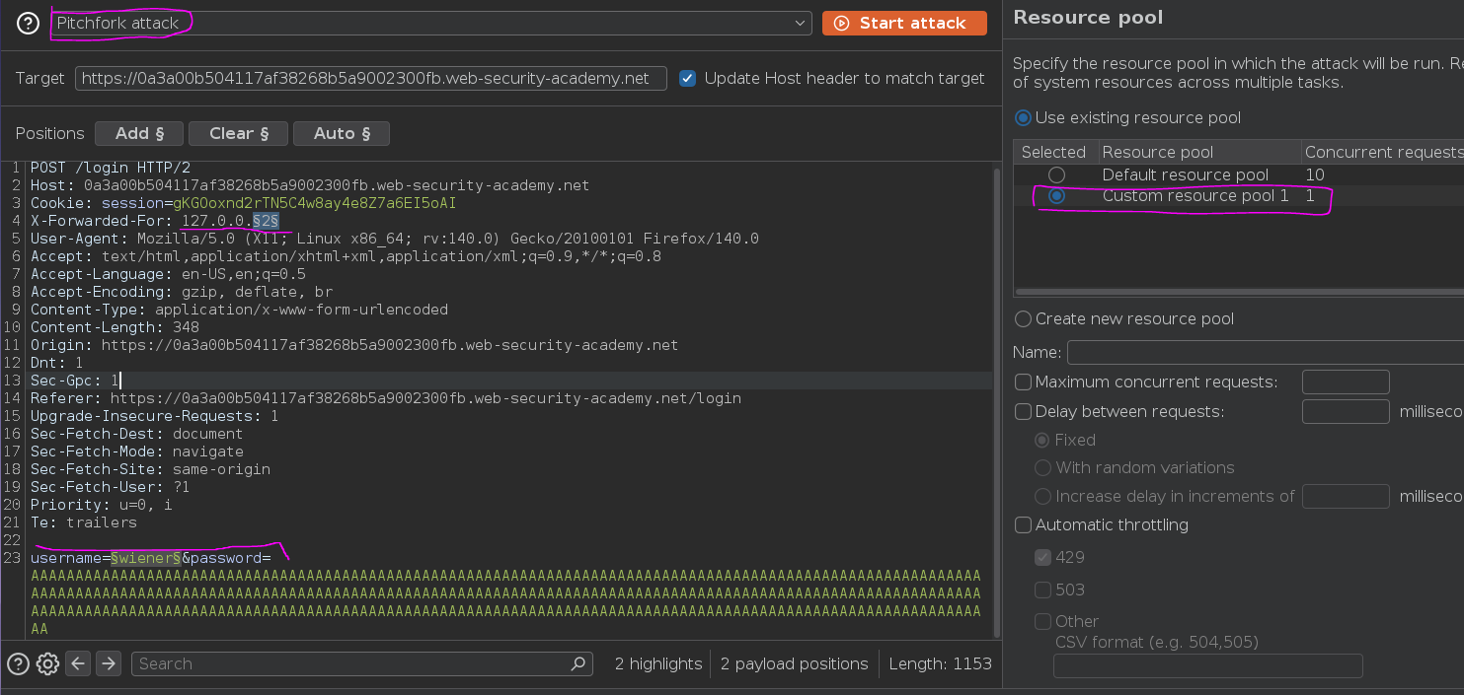Click the request editor Search field
The height and width of the screenshot is (695, 1464).
361,663
